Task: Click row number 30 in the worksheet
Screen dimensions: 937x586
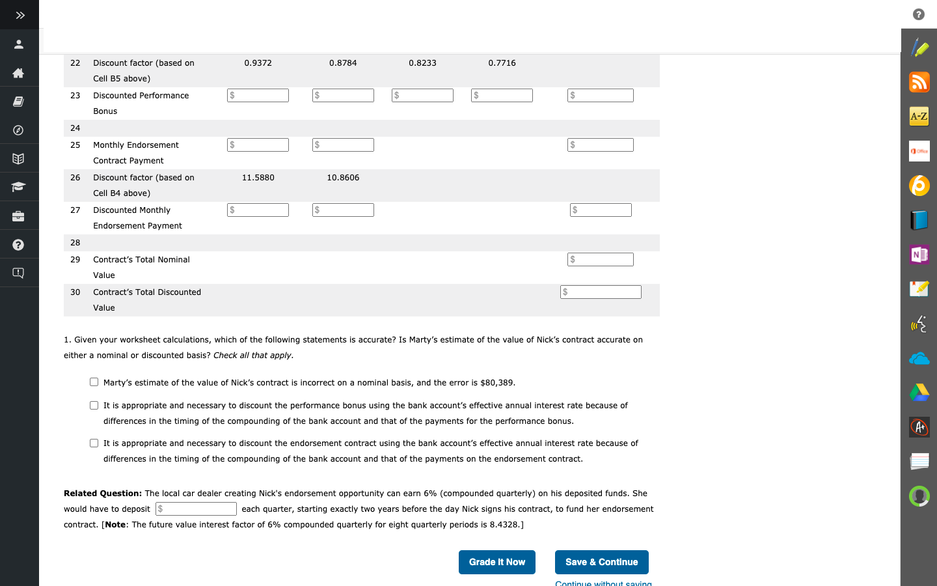Action: click(75, 292)
